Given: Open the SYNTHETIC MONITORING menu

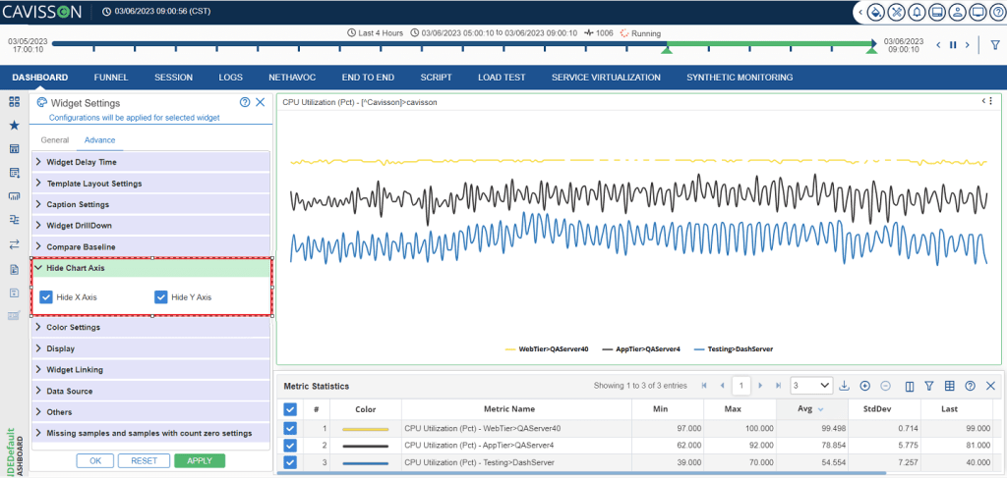Looking at the screenshot, I should [x=740, y=78].
